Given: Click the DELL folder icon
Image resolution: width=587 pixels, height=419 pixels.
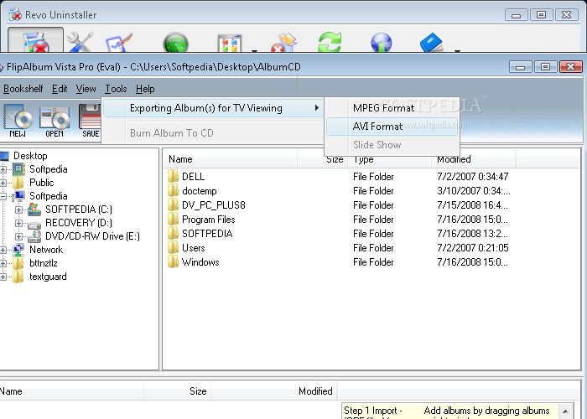Looking at the screenshot, I should point(173,176).
